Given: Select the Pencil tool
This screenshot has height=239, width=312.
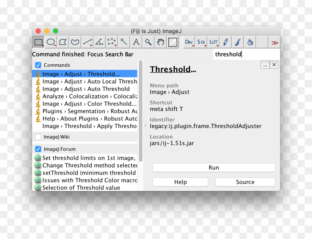Looking at the screenshot, I should click(x=225, y=42).
